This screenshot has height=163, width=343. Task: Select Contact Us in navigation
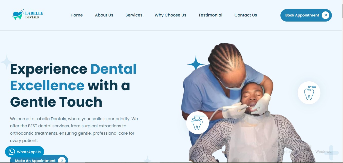click(x=246, y=15)
